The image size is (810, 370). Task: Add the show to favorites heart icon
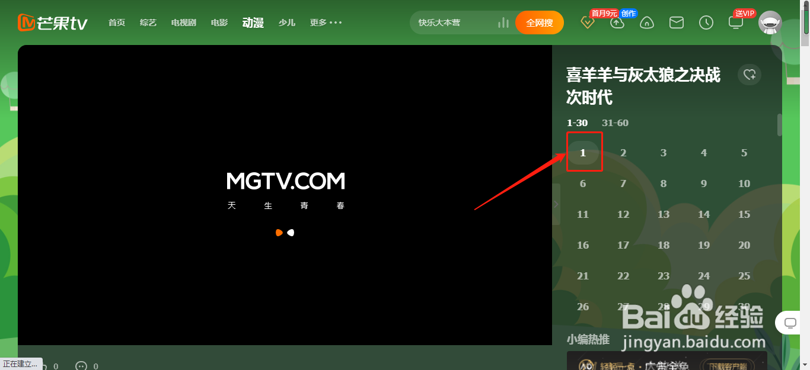pos(750,75)
